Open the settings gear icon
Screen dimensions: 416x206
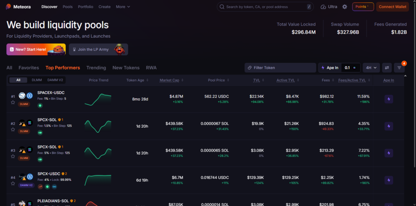344,6
